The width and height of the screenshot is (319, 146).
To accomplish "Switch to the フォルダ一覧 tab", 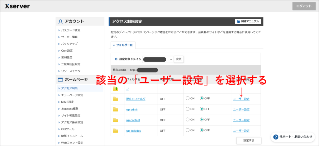I will pyautogui.click(x=123, y=45).
